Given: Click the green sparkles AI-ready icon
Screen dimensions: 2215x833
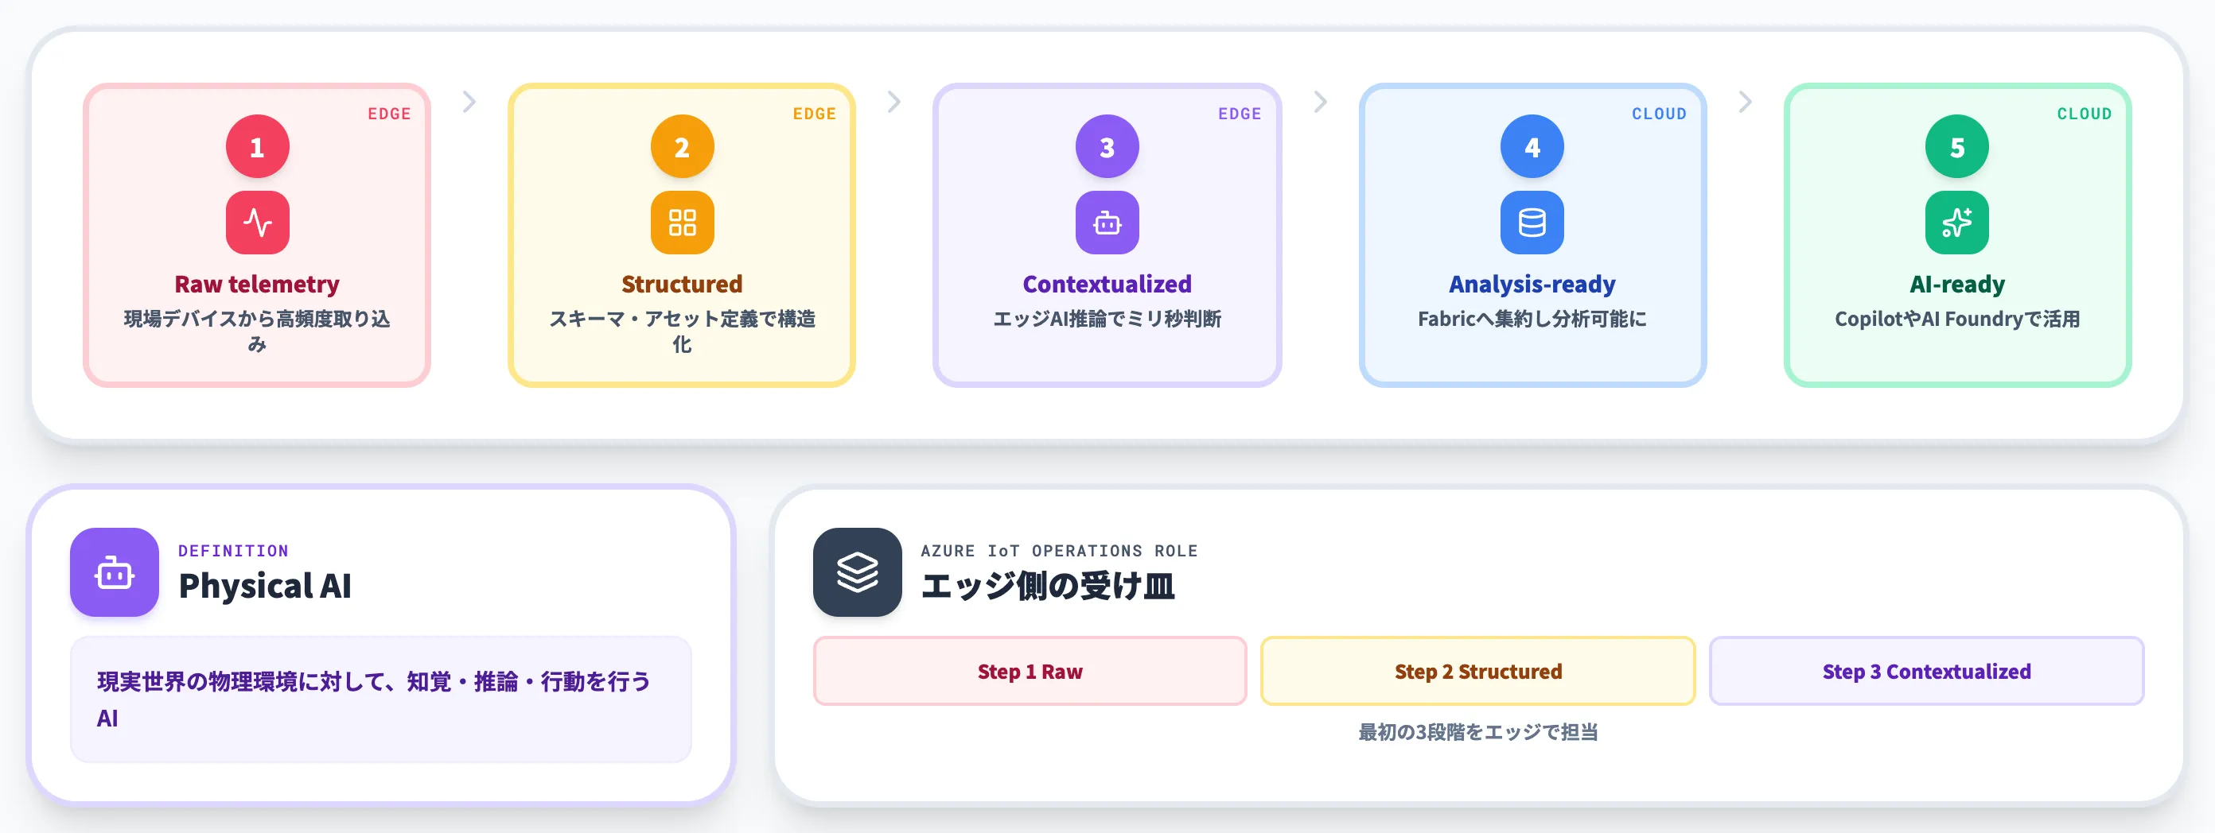Looking at the screenshot, I should tap(1956, 223).
